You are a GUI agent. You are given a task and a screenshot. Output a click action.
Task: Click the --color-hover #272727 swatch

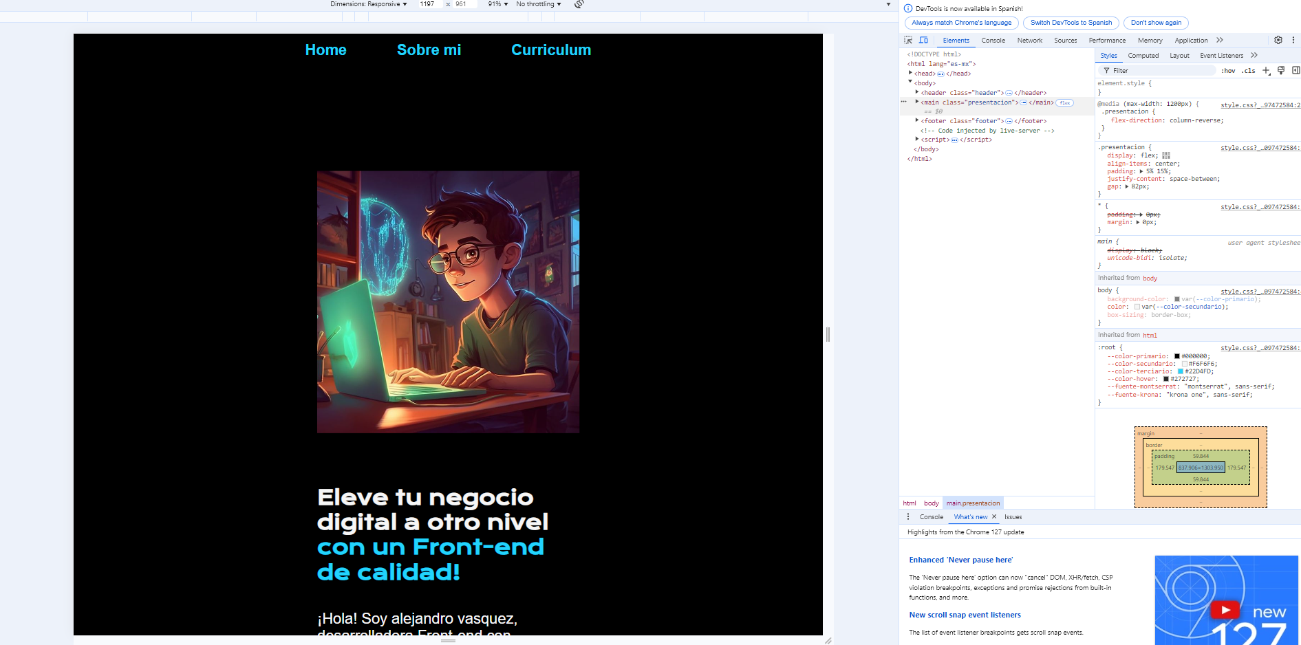(x=1166, y=379)
